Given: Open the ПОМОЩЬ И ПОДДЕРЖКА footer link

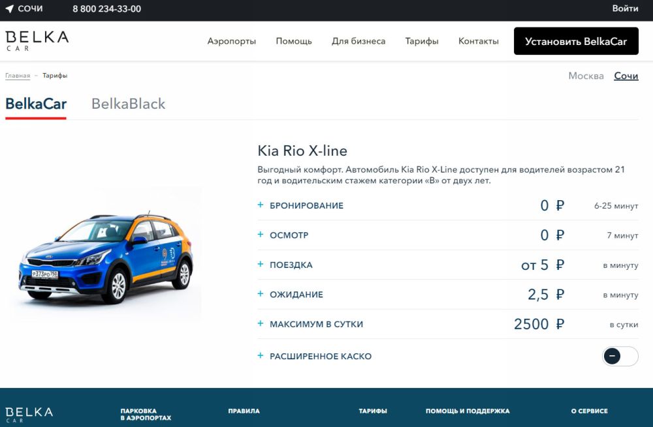Looking at the screenshot, I should click(x=468, y=411).
